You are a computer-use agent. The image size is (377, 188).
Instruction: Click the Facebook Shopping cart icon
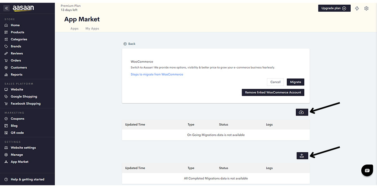click(x=6, y=103)
